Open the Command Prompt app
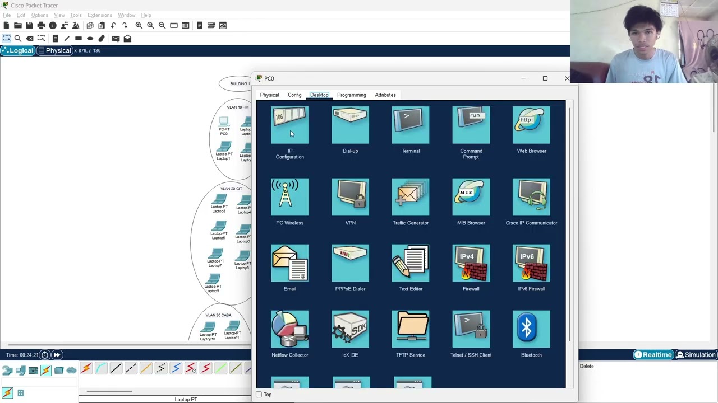Screen dimensions: 718x403 (x=471, y=125)
